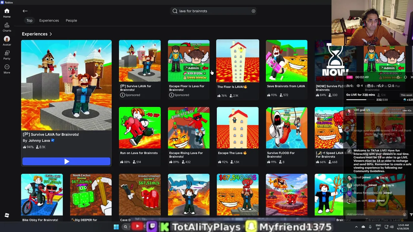Click the search magnifier icon

(x=175, y=11)
